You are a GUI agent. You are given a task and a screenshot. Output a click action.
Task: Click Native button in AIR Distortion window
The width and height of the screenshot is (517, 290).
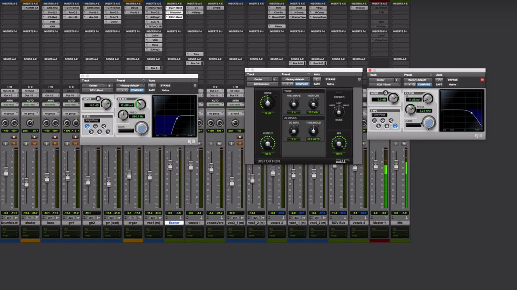click(330, 84)
